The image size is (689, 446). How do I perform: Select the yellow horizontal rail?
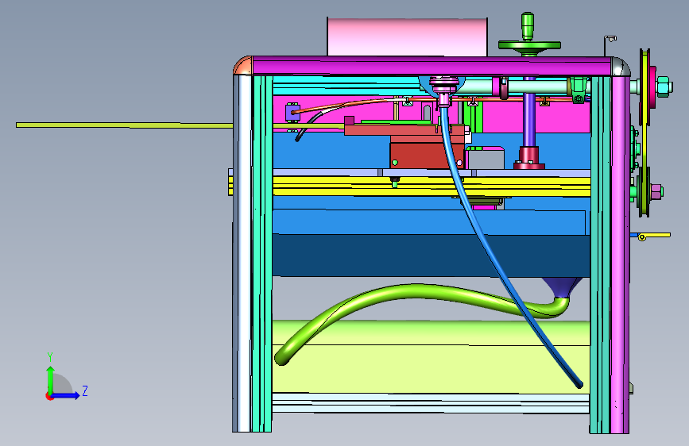click(x=431, y=186)
